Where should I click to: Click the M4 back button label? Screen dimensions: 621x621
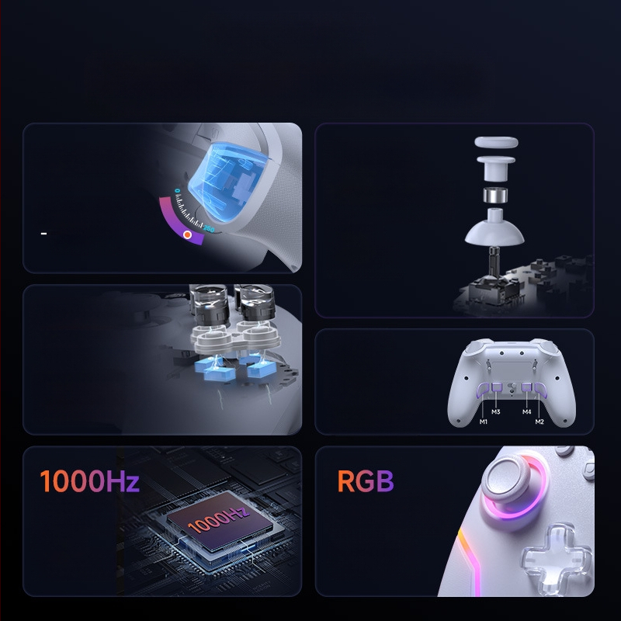tap(526, 411)
